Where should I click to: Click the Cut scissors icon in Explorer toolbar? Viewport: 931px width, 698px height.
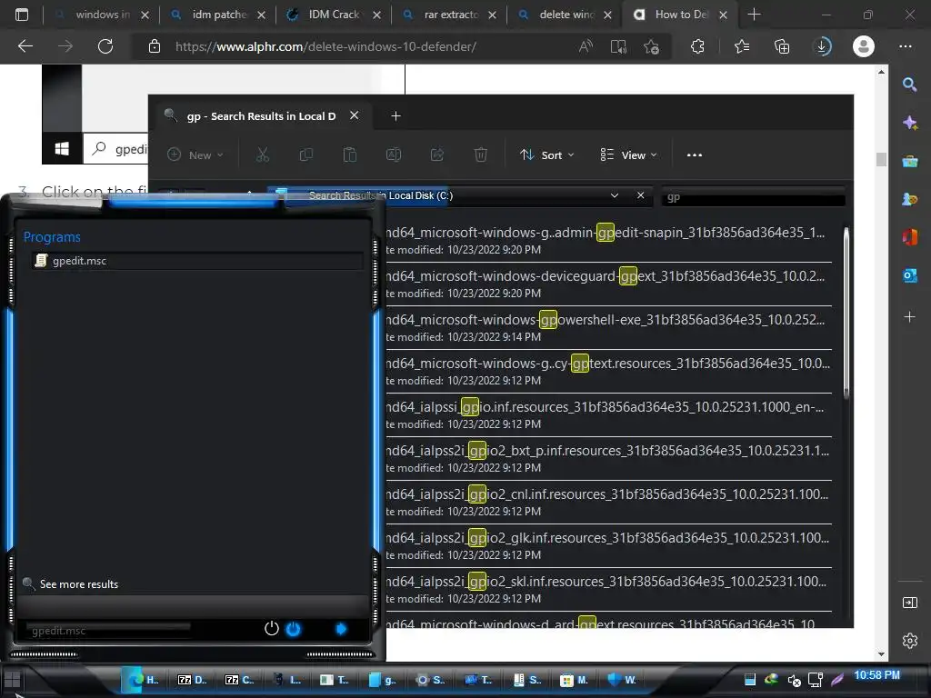263,155
